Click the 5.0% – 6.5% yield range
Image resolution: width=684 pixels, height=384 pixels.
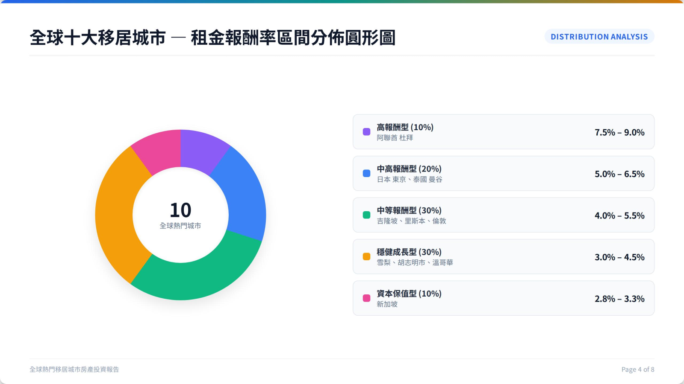pos(619,174)
